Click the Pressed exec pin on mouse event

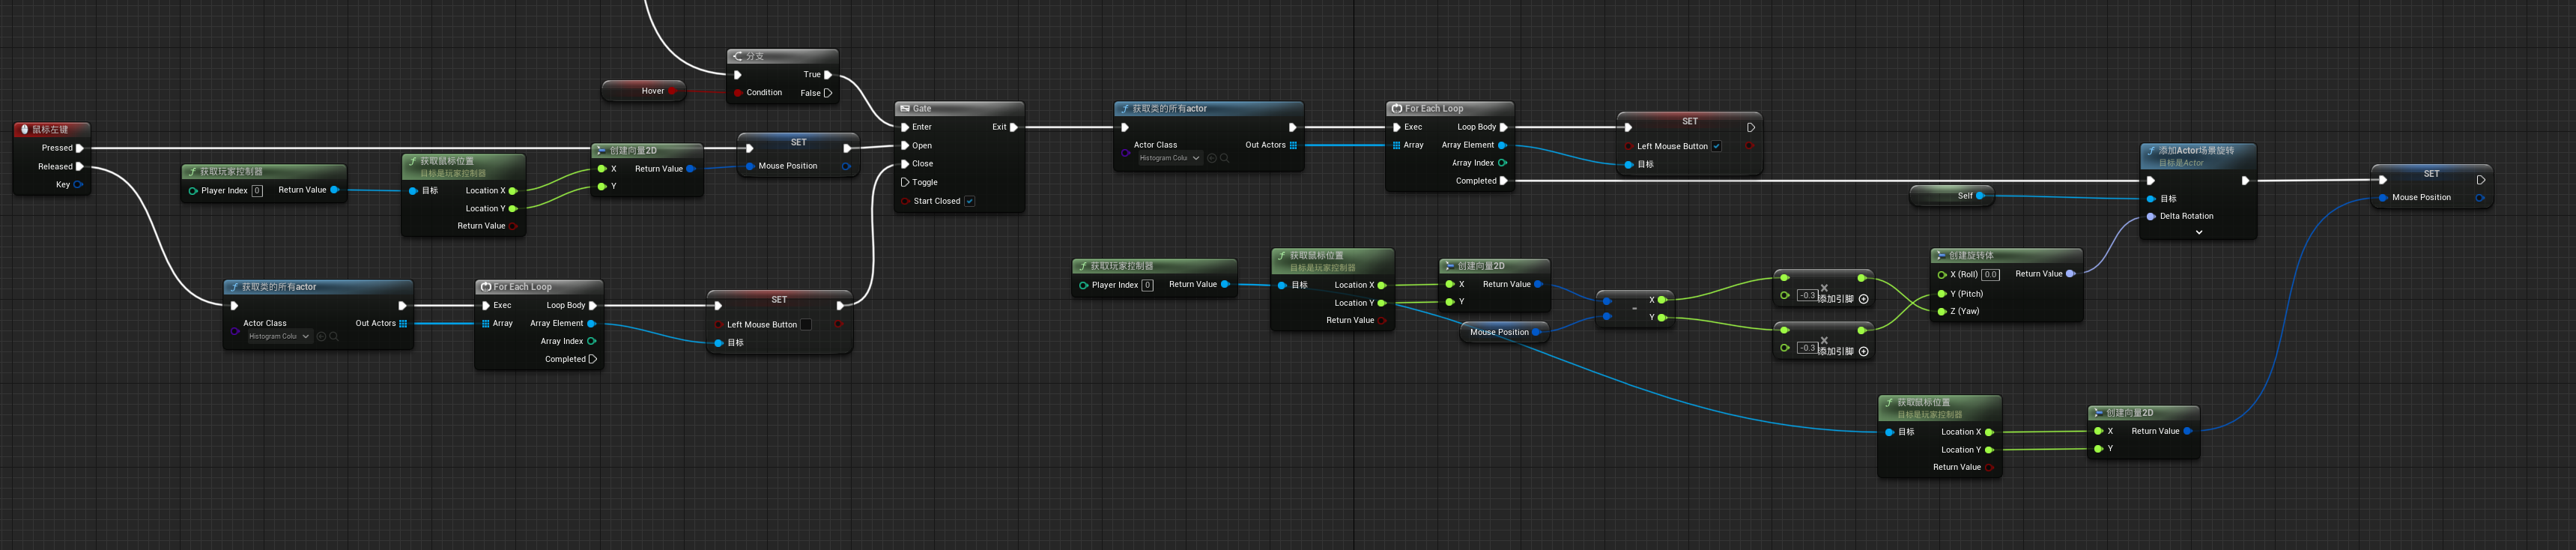(x=80, y=148)
